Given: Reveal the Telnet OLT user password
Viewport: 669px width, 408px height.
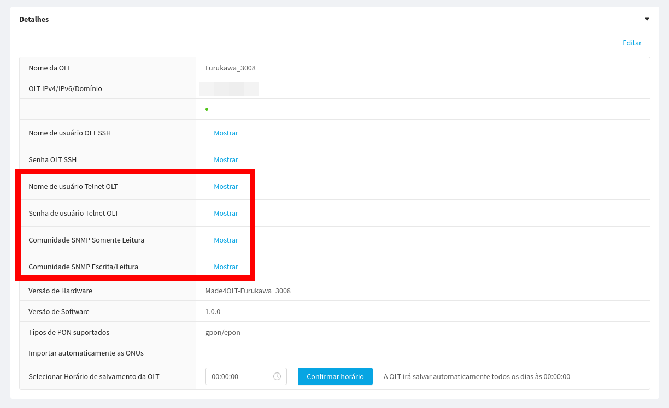Looking at the screenshot, I should pyautogui.click(x=226, y=213).
